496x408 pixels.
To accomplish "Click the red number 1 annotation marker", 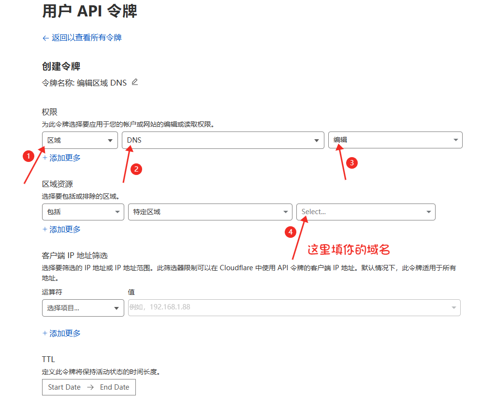I will (29, 156).
